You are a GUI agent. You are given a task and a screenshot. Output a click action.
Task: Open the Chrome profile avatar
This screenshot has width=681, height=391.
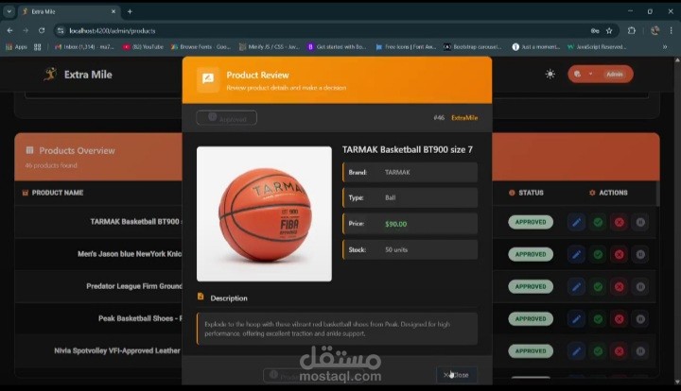(655, 31)
